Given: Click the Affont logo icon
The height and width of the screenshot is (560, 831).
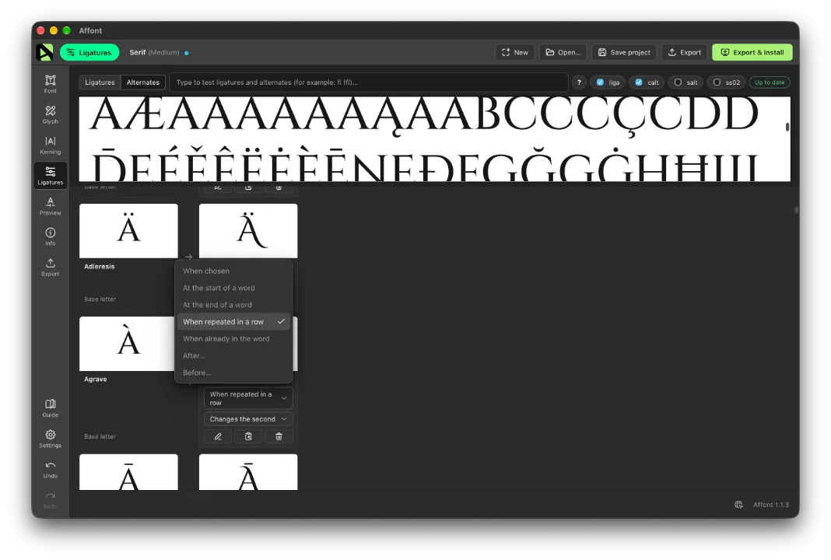Looking at the screenshot, I should click(x=44, y=52).
